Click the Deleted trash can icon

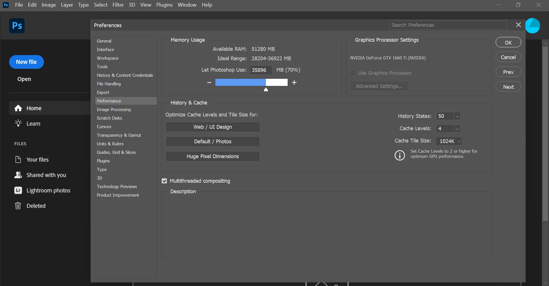(18, 206)
